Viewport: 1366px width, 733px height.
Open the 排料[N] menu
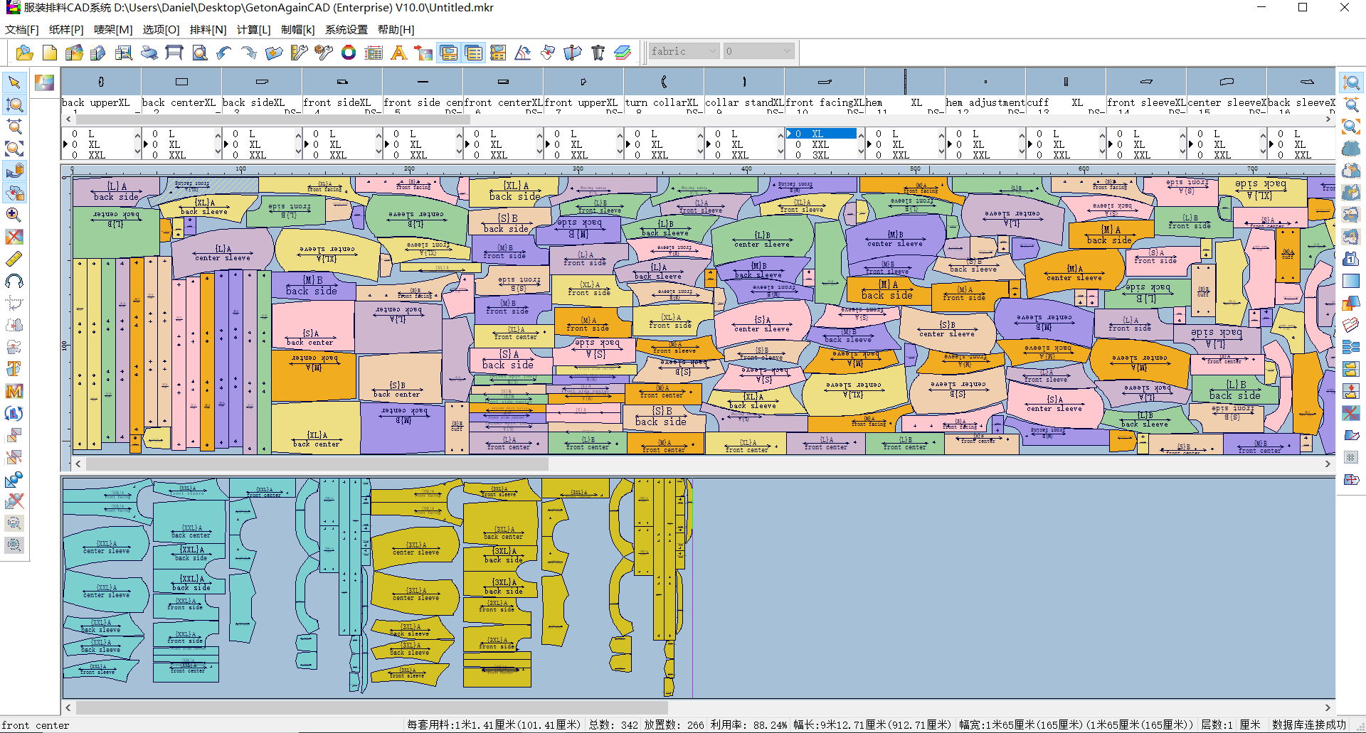(x=208, y=29)
